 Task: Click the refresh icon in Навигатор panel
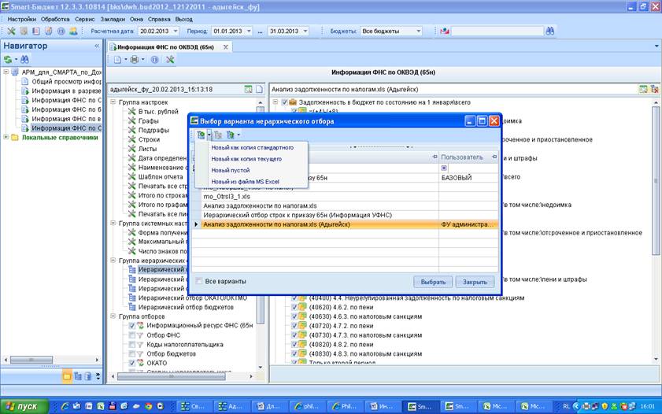[8, 60]
